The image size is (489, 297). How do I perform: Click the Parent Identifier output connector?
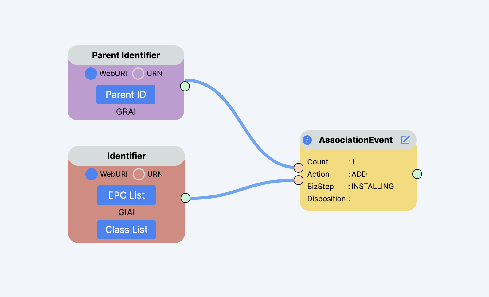185,86
